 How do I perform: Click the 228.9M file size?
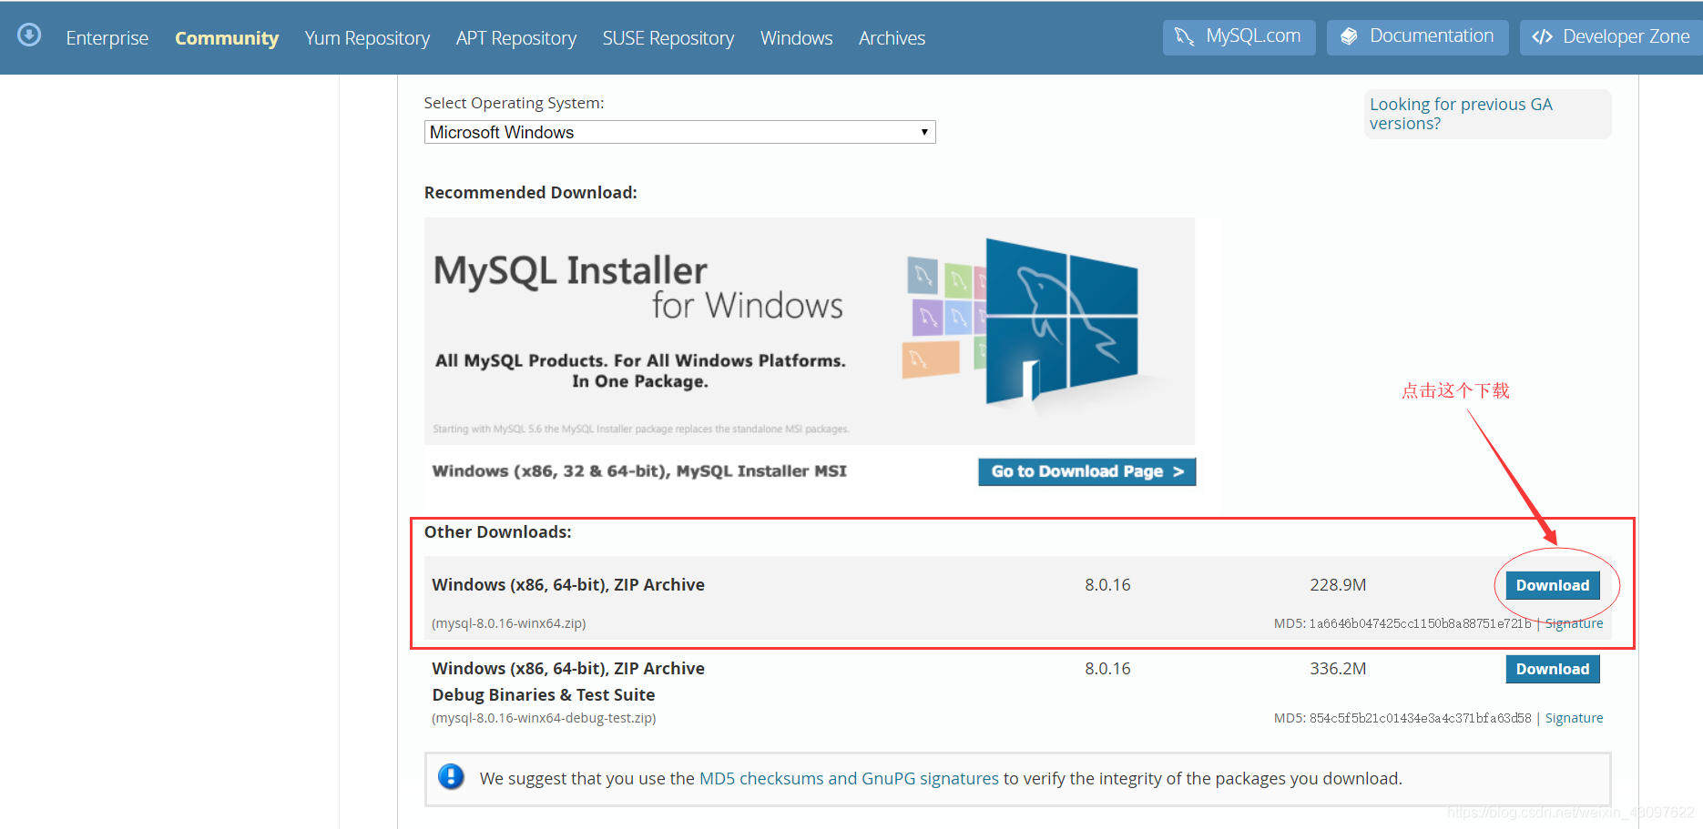coord(1338,584)
